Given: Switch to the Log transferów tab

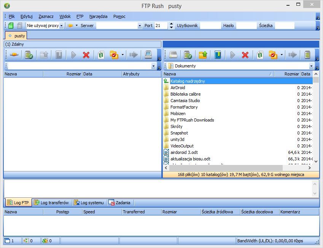Looking at the screenshot, I should tap(51, 203).
